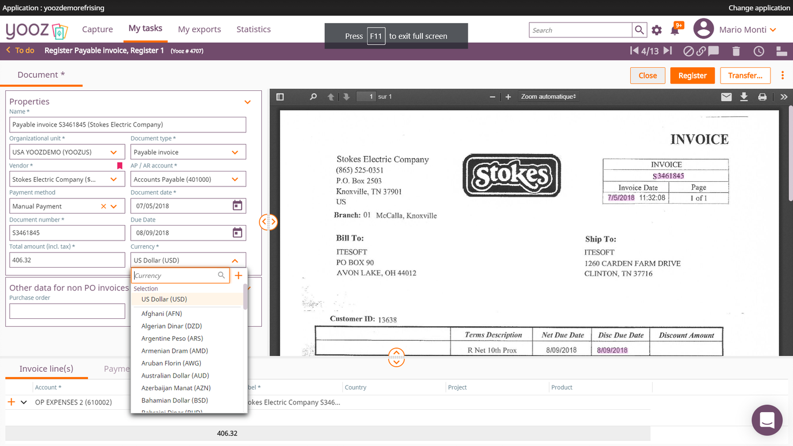Toggle the PDF viewer sidebar
Screen dimensions: 793x446
(280, 97)
